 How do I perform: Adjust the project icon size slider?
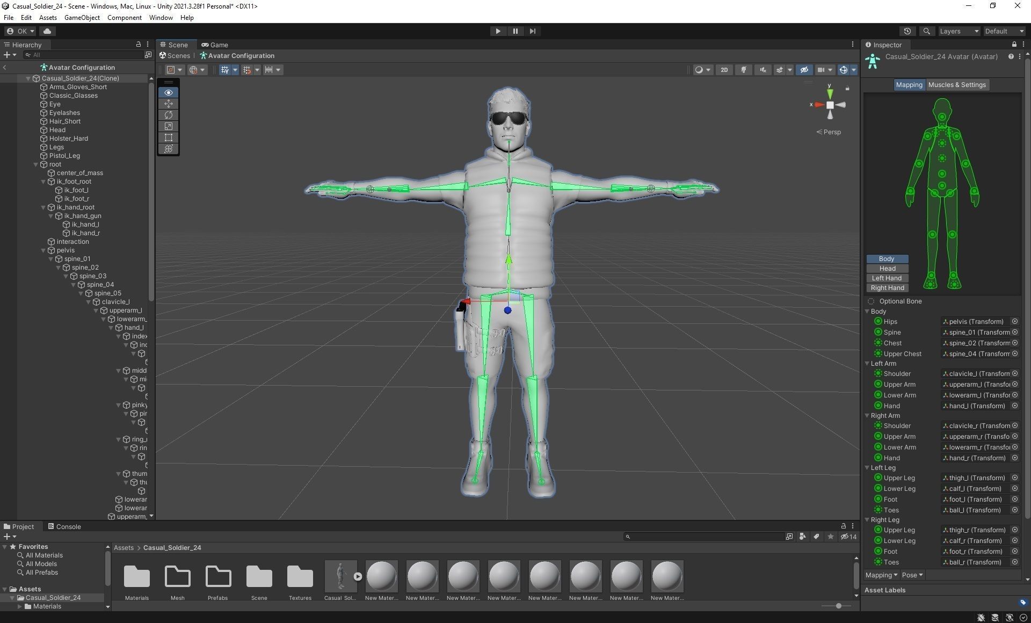[838, 606]
